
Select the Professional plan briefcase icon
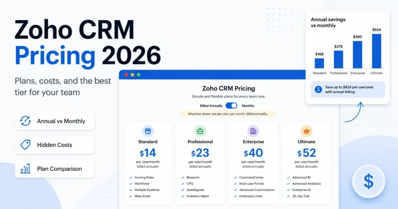(200, 131)
